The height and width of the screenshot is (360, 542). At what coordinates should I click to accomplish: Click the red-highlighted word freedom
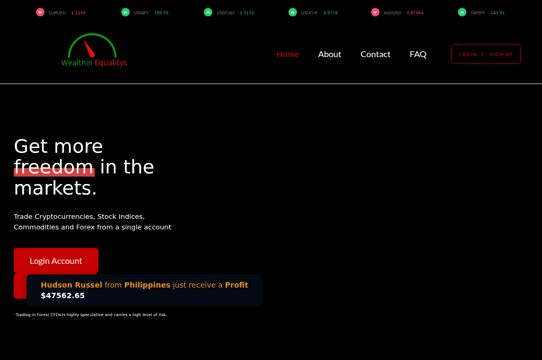coord(54,167)
